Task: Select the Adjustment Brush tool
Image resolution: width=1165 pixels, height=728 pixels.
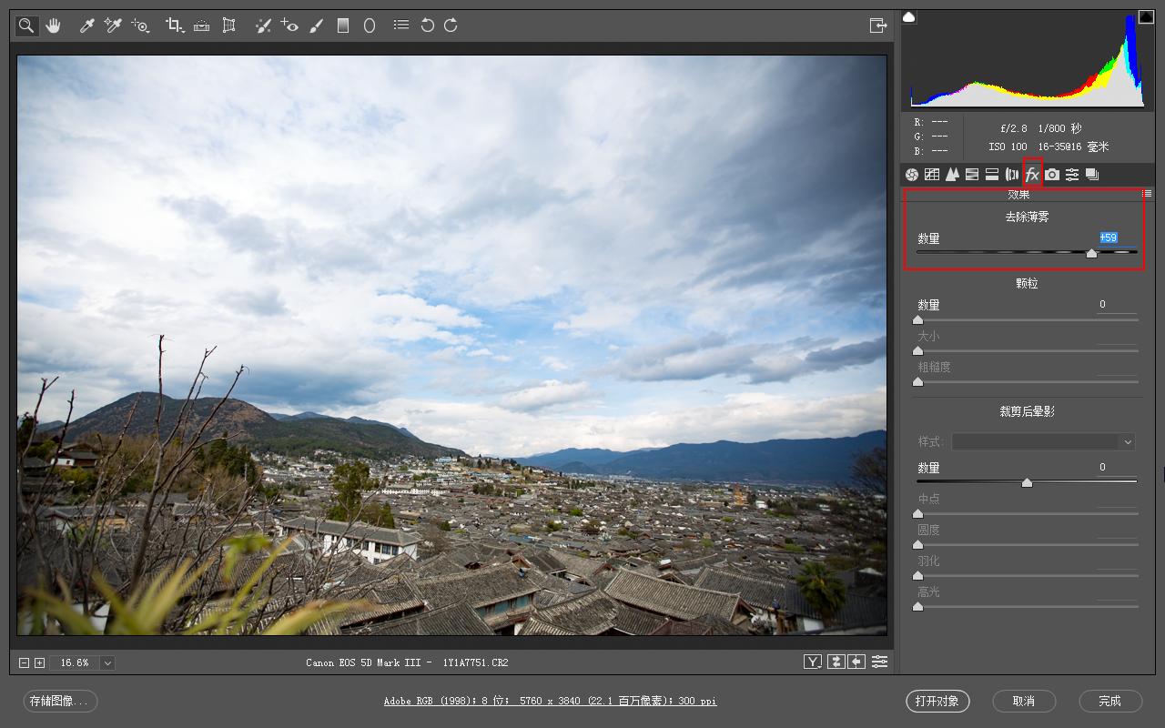Action: point(316,25)
